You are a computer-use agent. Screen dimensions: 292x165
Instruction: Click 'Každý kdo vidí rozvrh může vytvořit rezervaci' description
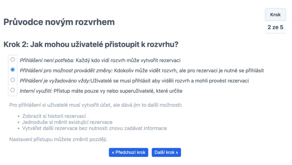128,60
